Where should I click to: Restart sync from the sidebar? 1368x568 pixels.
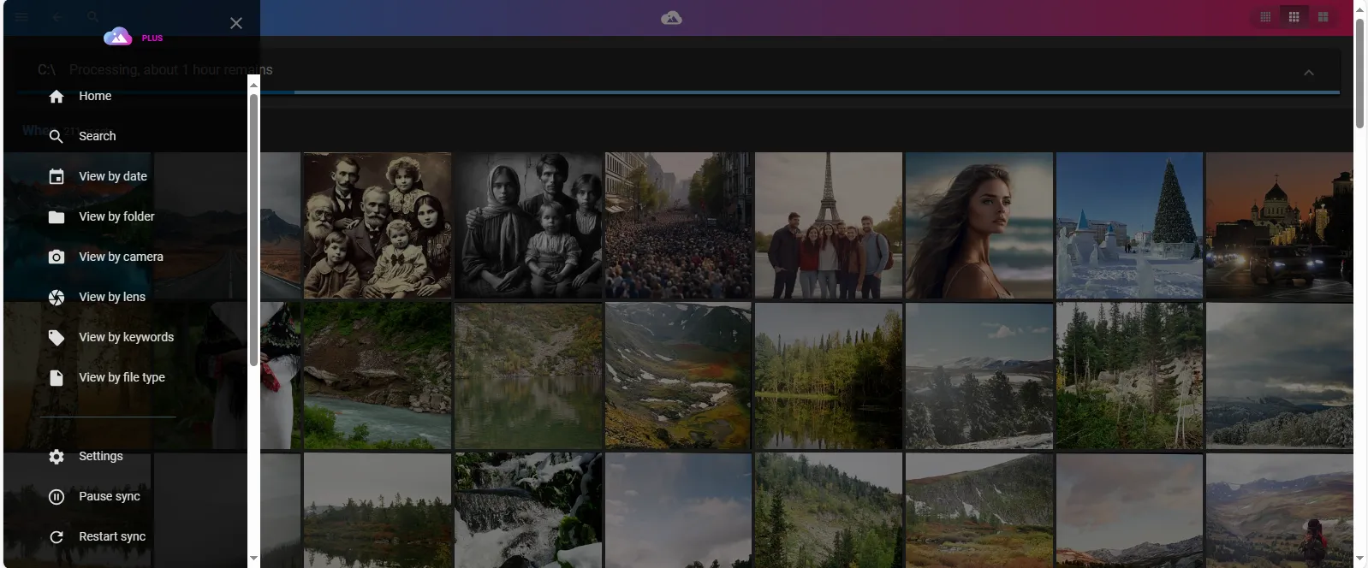click(x=111, y=537)
